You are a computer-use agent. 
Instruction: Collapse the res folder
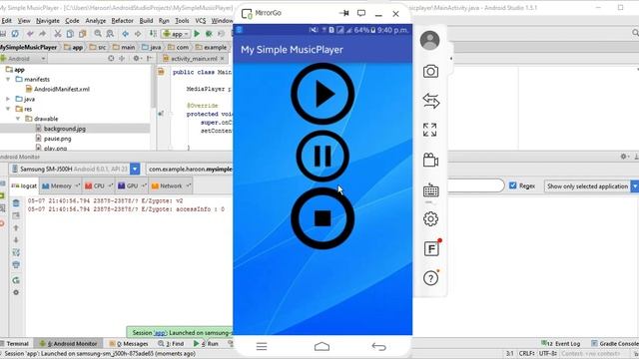coord(8,109)
